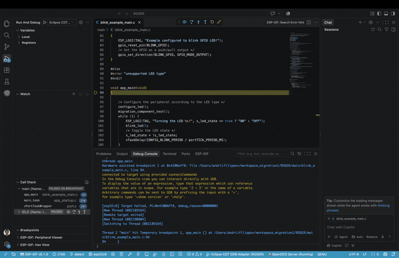Click esp32c6 target in status bar
399x258 pixels.
pyautogui.click(x=98, y=254)
